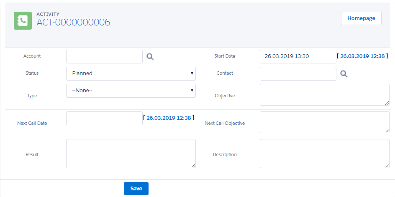Viewport: 395px width, 197px height.
Task: Focus the Contact input field
Action: (298, 74)
